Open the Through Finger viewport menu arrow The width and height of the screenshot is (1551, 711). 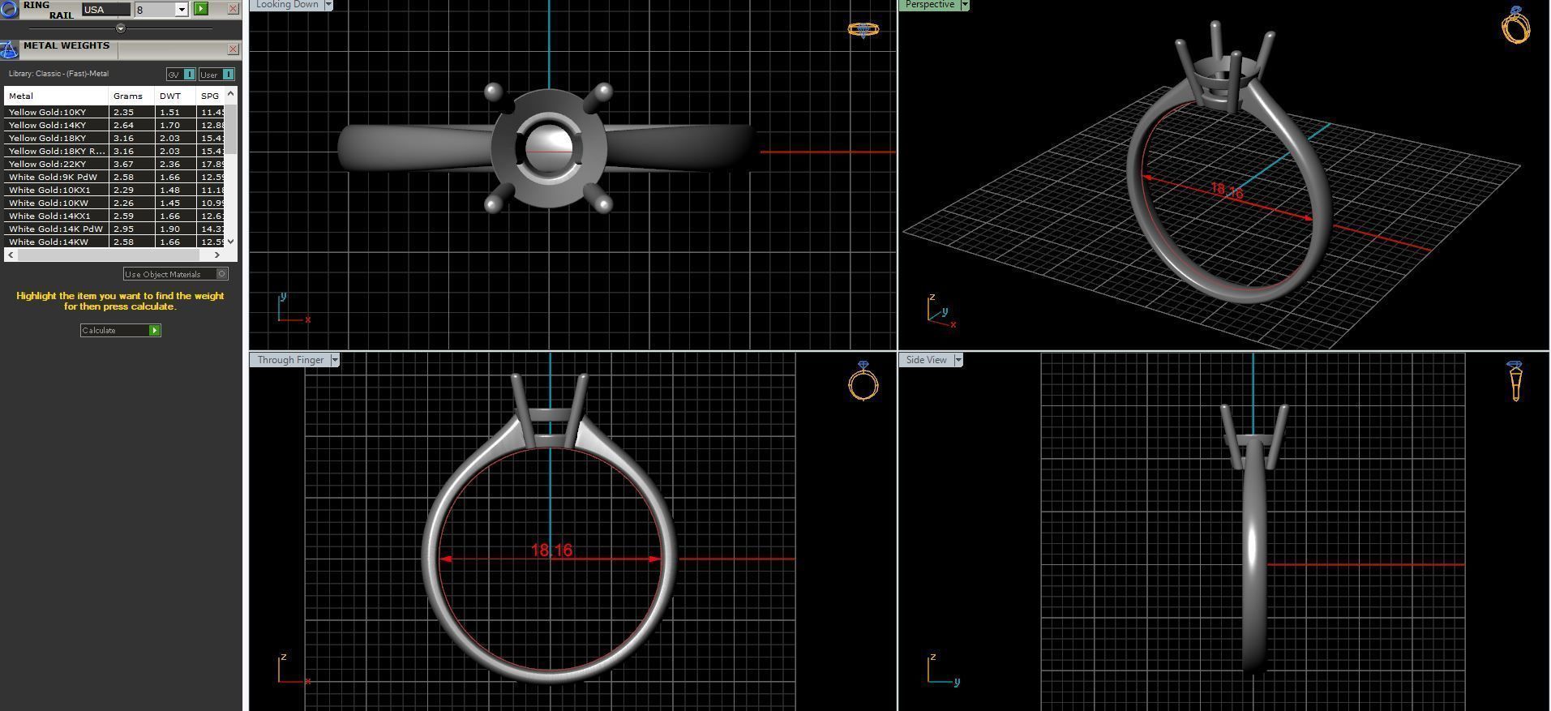point(335,360)
